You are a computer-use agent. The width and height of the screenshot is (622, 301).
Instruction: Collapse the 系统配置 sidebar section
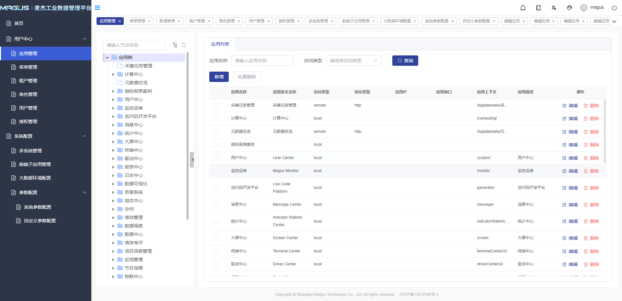85,136
